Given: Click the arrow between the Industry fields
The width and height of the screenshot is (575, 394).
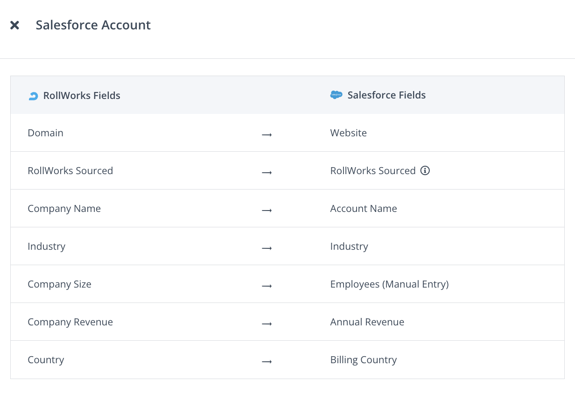Looking at the screenshot, I should point(266,248).
